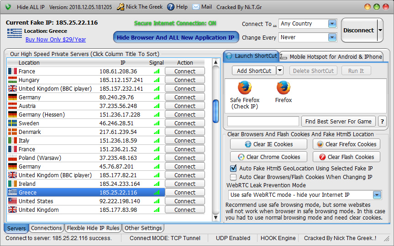Click the Chrome icon in Clear Chrome Cookies

(241, 157)
